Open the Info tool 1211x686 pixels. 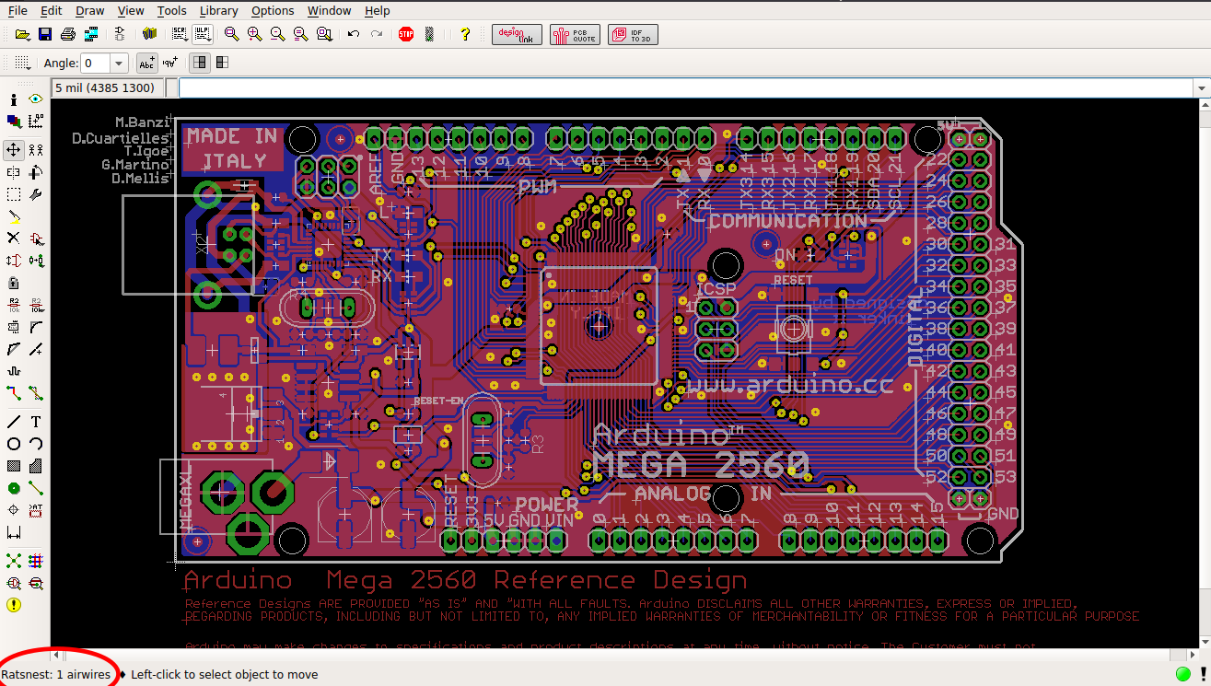point(14,99)
